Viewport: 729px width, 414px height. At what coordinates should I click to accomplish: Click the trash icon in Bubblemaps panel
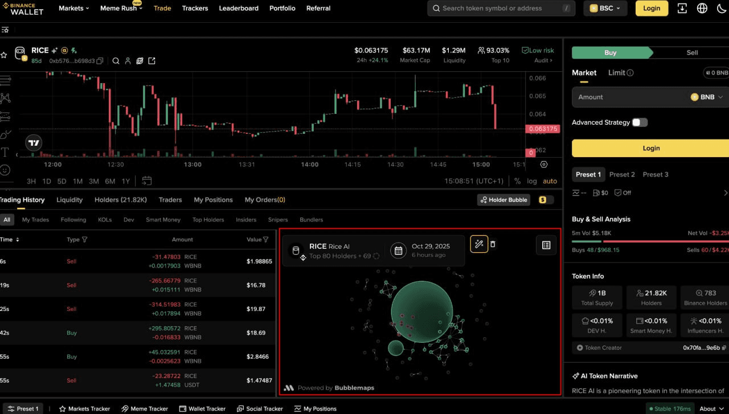[493, 244]
